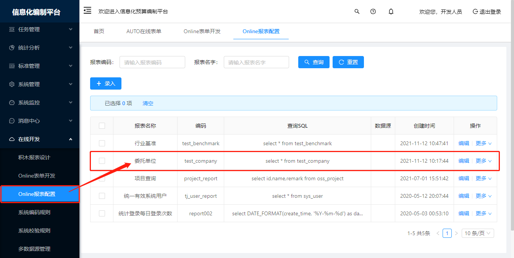Check the 项目查询 row checkbox
514x258 pixels.
point(102,178)
